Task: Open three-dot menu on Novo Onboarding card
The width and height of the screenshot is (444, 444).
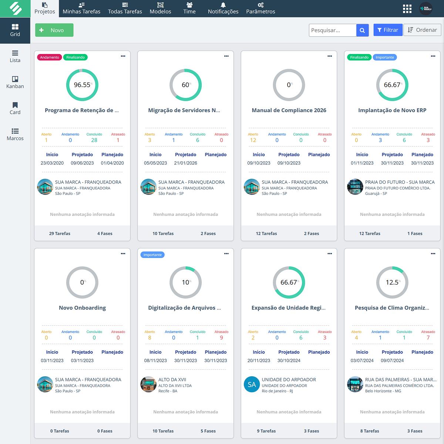Action: [123, 254]
